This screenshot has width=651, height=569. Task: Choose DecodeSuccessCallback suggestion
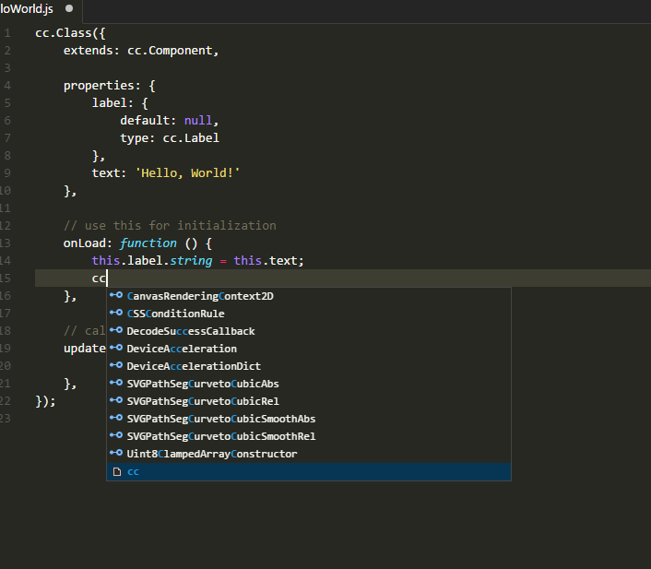(309, 331)
